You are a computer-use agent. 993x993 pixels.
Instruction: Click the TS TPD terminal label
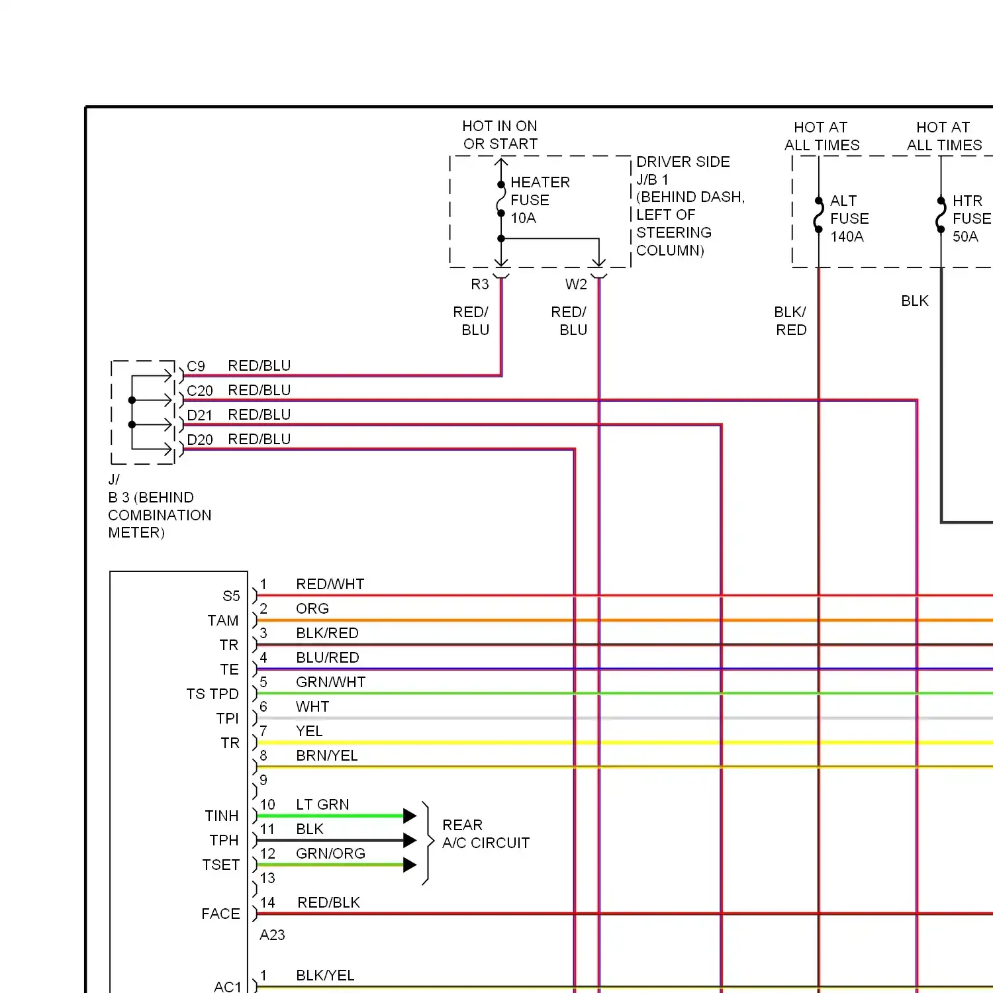point(213,694)
